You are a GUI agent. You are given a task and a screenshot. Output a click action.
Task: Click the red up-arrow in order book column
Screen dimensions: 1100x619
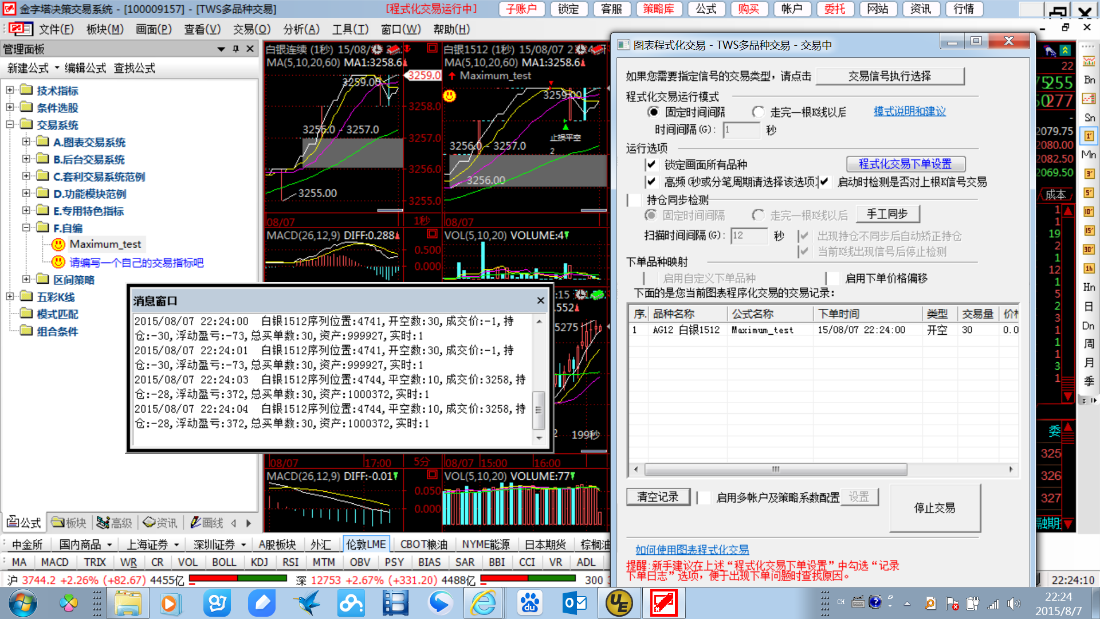[1068, 211]
